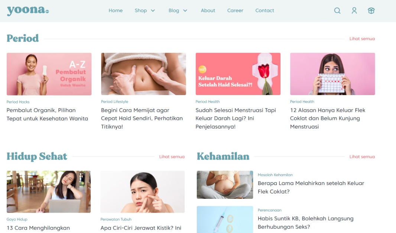
Task: Open the pregnant belly thumbnail image
Action: [x=225, y=185]
